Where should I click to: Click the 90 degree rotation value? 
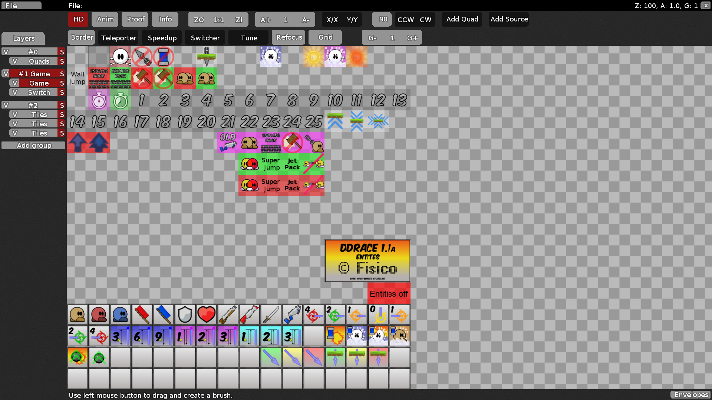point(382,19)
